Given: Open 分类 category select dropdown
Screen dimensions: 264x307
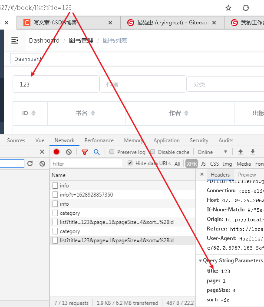Looking at the screenshot, I should pyautogui.click(x=225, y=84).
